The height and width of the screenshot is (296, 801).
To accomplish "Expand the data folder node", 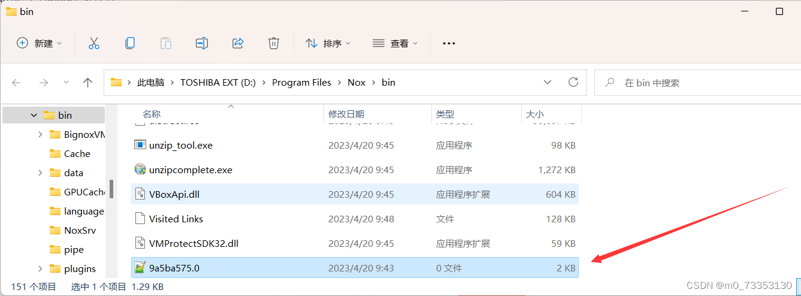I will tap(40, 173).
